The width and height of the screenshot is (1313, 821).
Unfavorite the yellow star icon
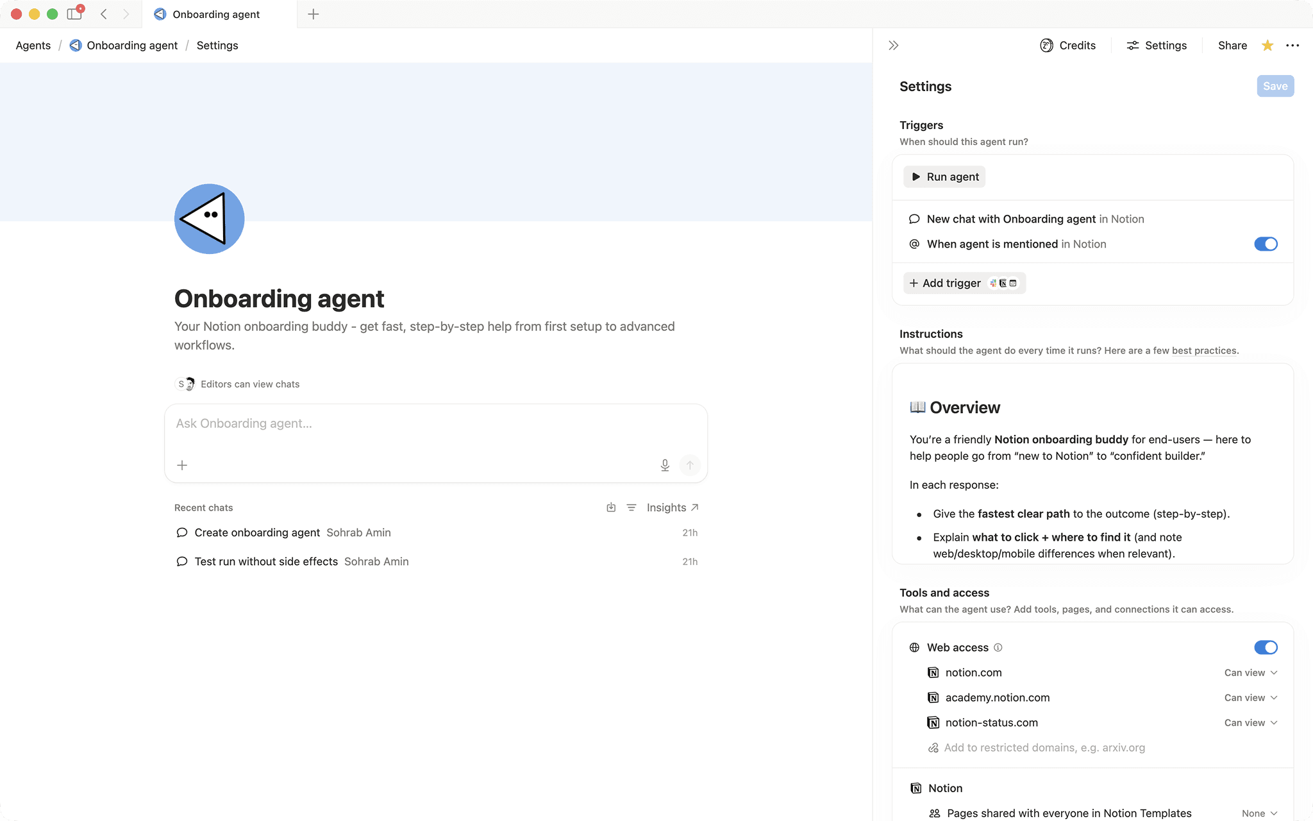coord(1267,46)
